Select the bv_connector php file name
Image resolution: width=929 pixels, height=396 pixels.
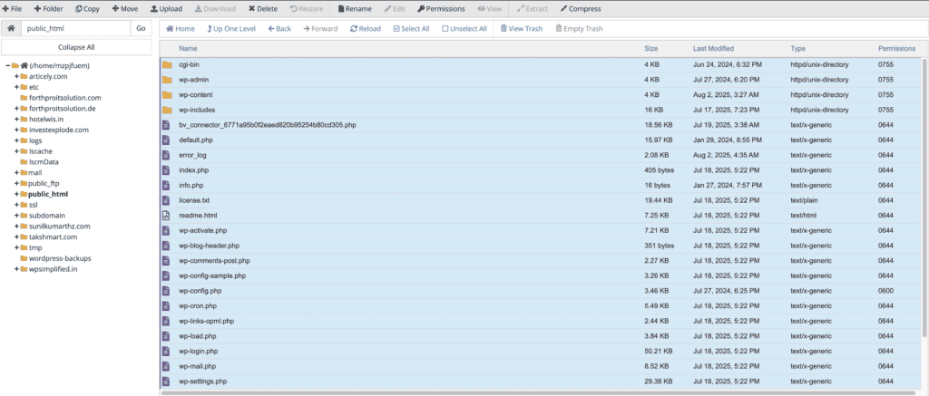[x=268, y=125]
